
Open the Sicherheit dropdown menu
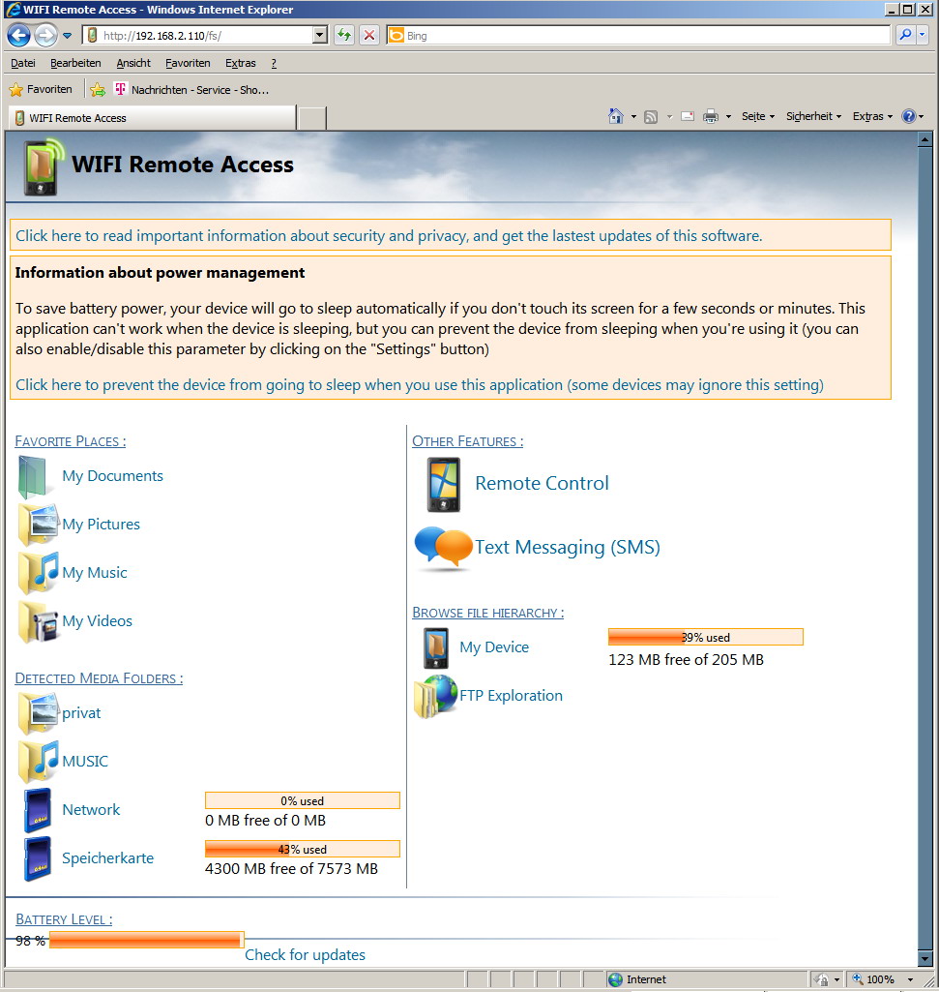coord(814,116)
